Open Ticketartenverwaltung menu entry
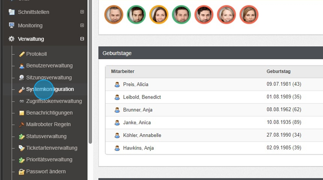The width and height of the screenshot is (323, 180). [x=52, y=148]
